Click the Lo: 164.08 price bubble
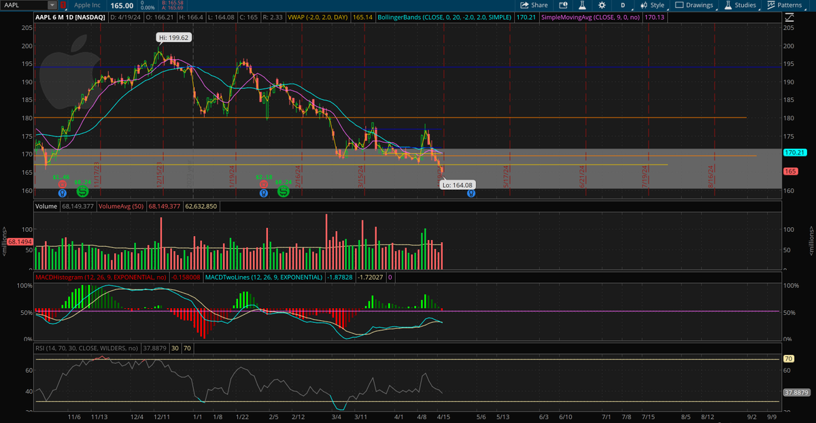 457,184
